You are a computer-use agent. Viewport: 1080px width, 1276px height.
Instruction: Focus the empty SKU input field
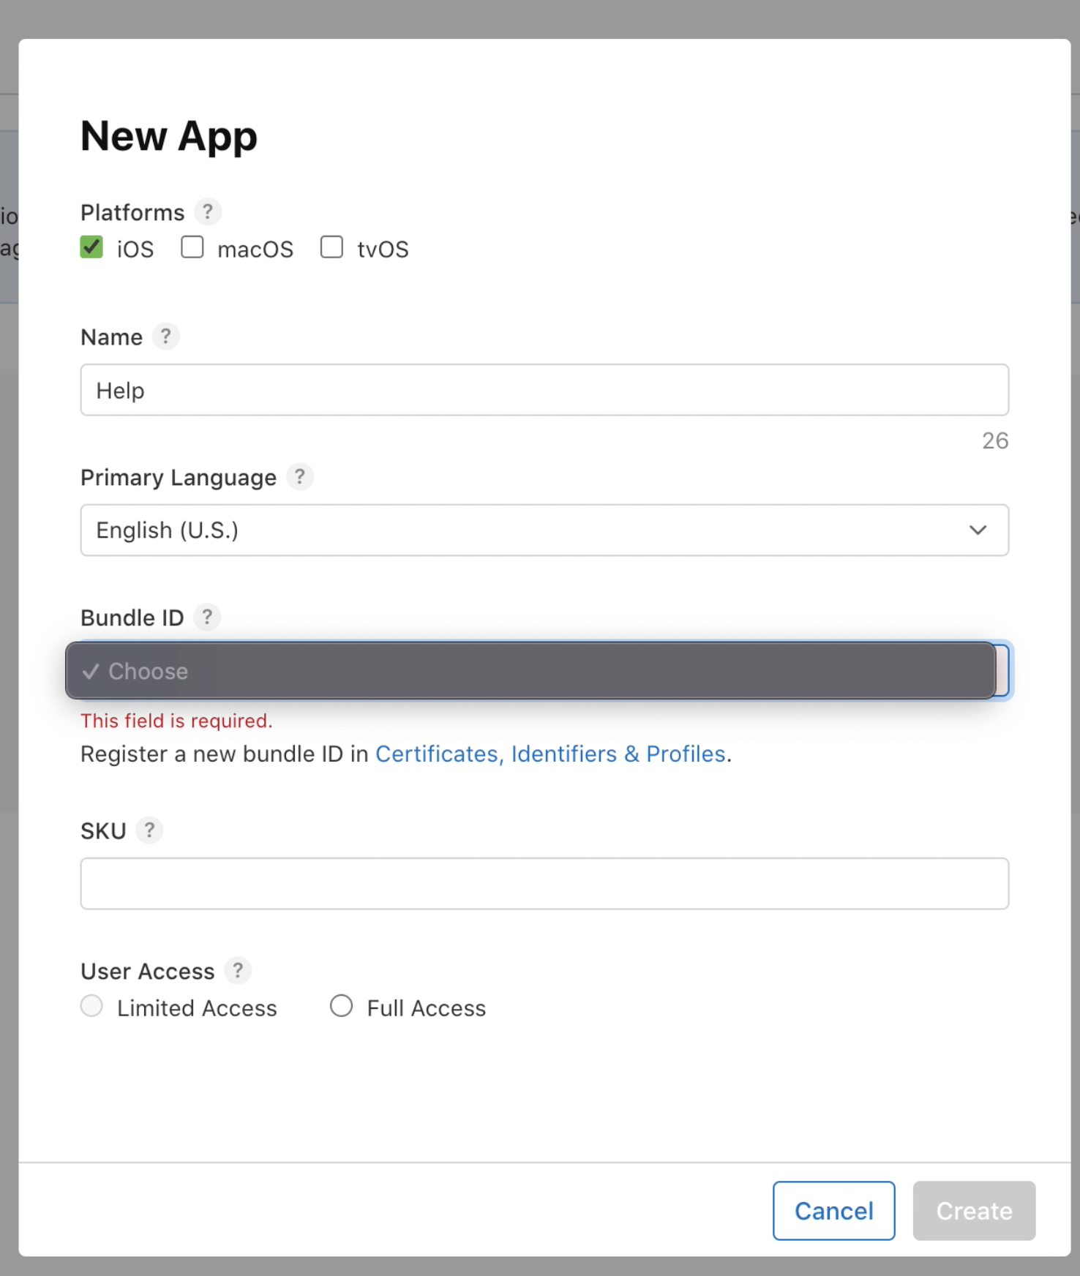point(544,883)
